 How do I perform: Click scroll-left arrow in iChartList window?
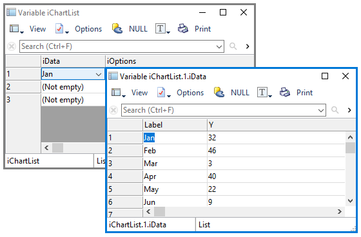click(x=46, y=147)
